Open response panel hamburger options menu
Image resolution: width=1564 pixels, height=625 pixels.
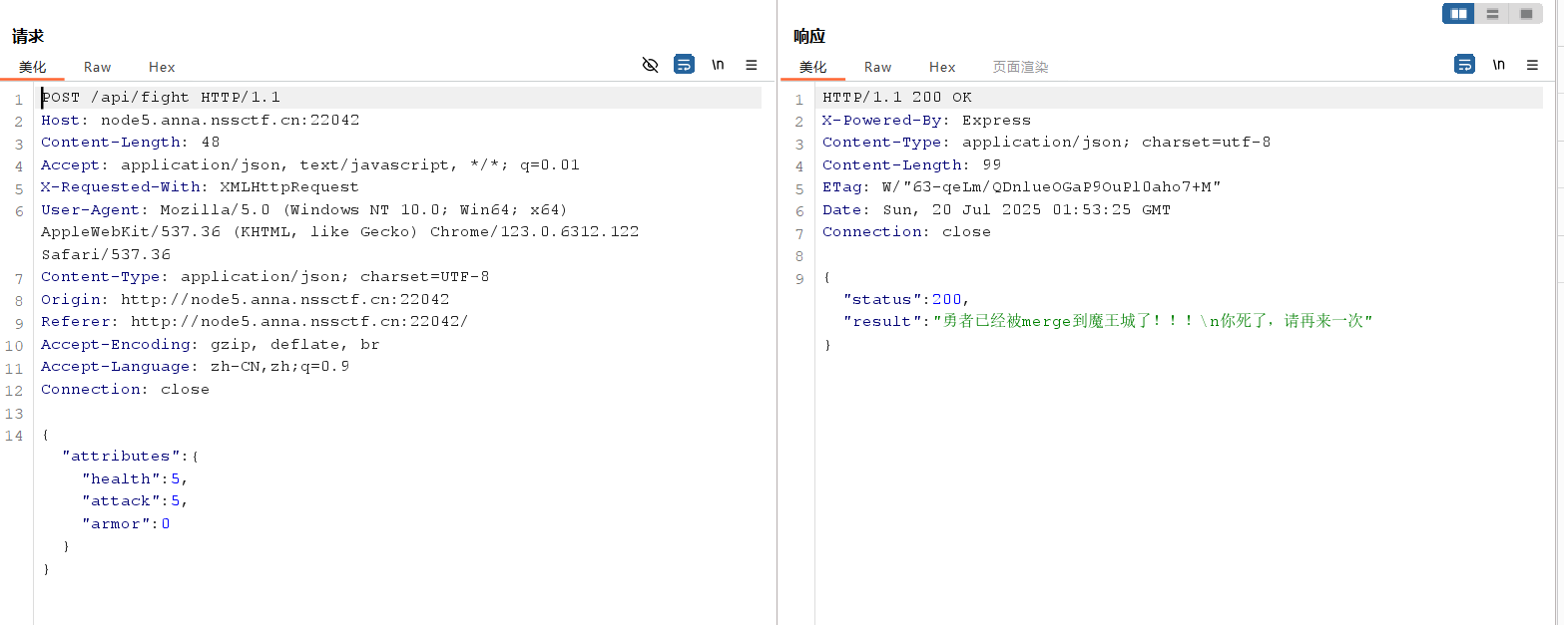point(1532,65)
